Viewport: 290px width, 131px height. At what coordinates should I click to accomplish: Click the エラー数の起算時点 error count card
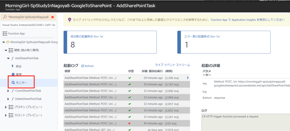pyautogui.click(x=224, y=42)
